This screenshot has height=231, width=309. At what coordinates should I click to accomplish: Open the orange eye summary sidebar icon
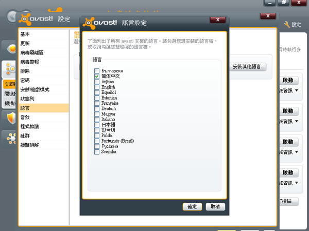(x=11, y=49)
